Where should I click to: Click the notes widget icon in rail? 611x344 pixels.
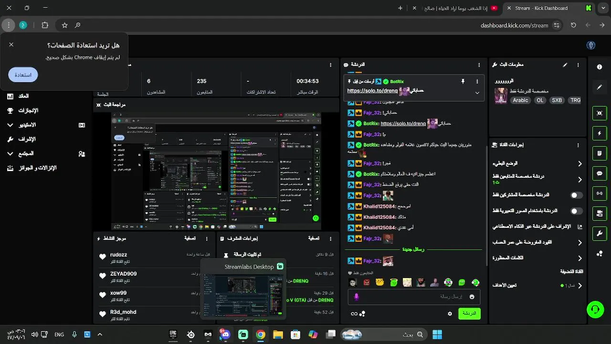[600, 153]
